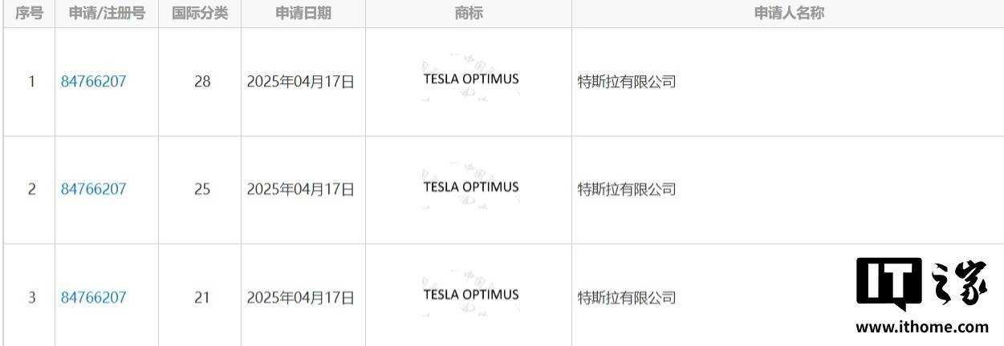The height and width of the screenshot is (346, 1004).
Task: Click the www.ithome.com watermark text
Action: pyautogui.click(x=922, y=327)
